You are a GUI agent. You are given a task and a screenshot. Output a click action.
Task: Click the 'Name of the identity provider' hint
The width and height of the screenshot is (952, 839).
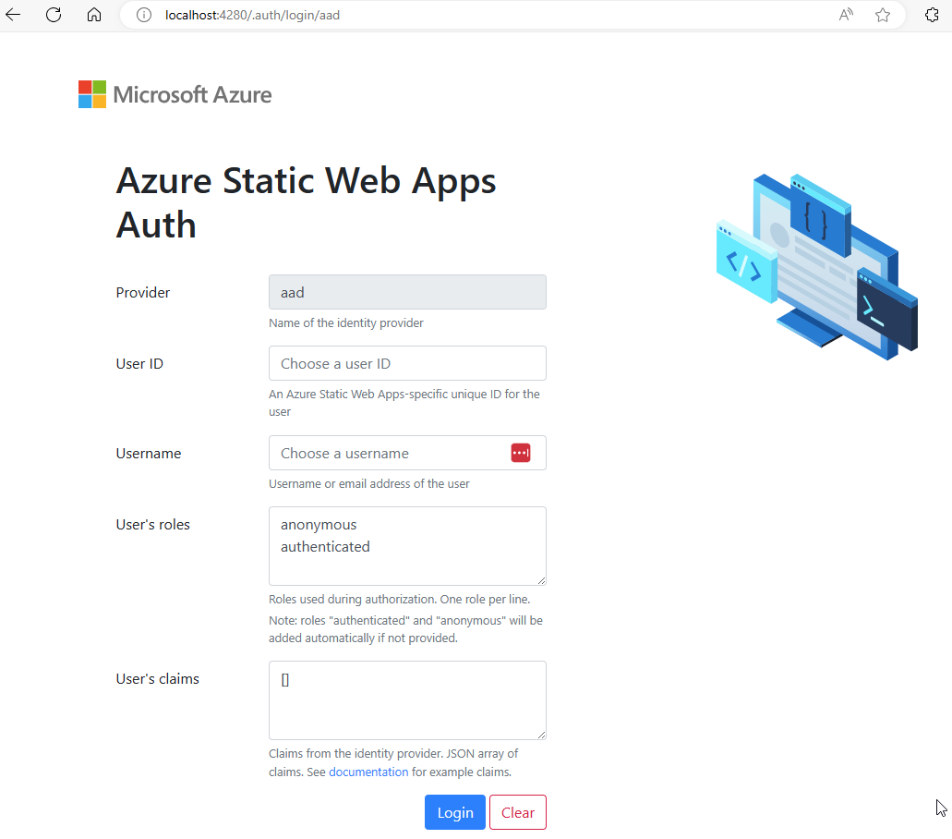(346, 322)
